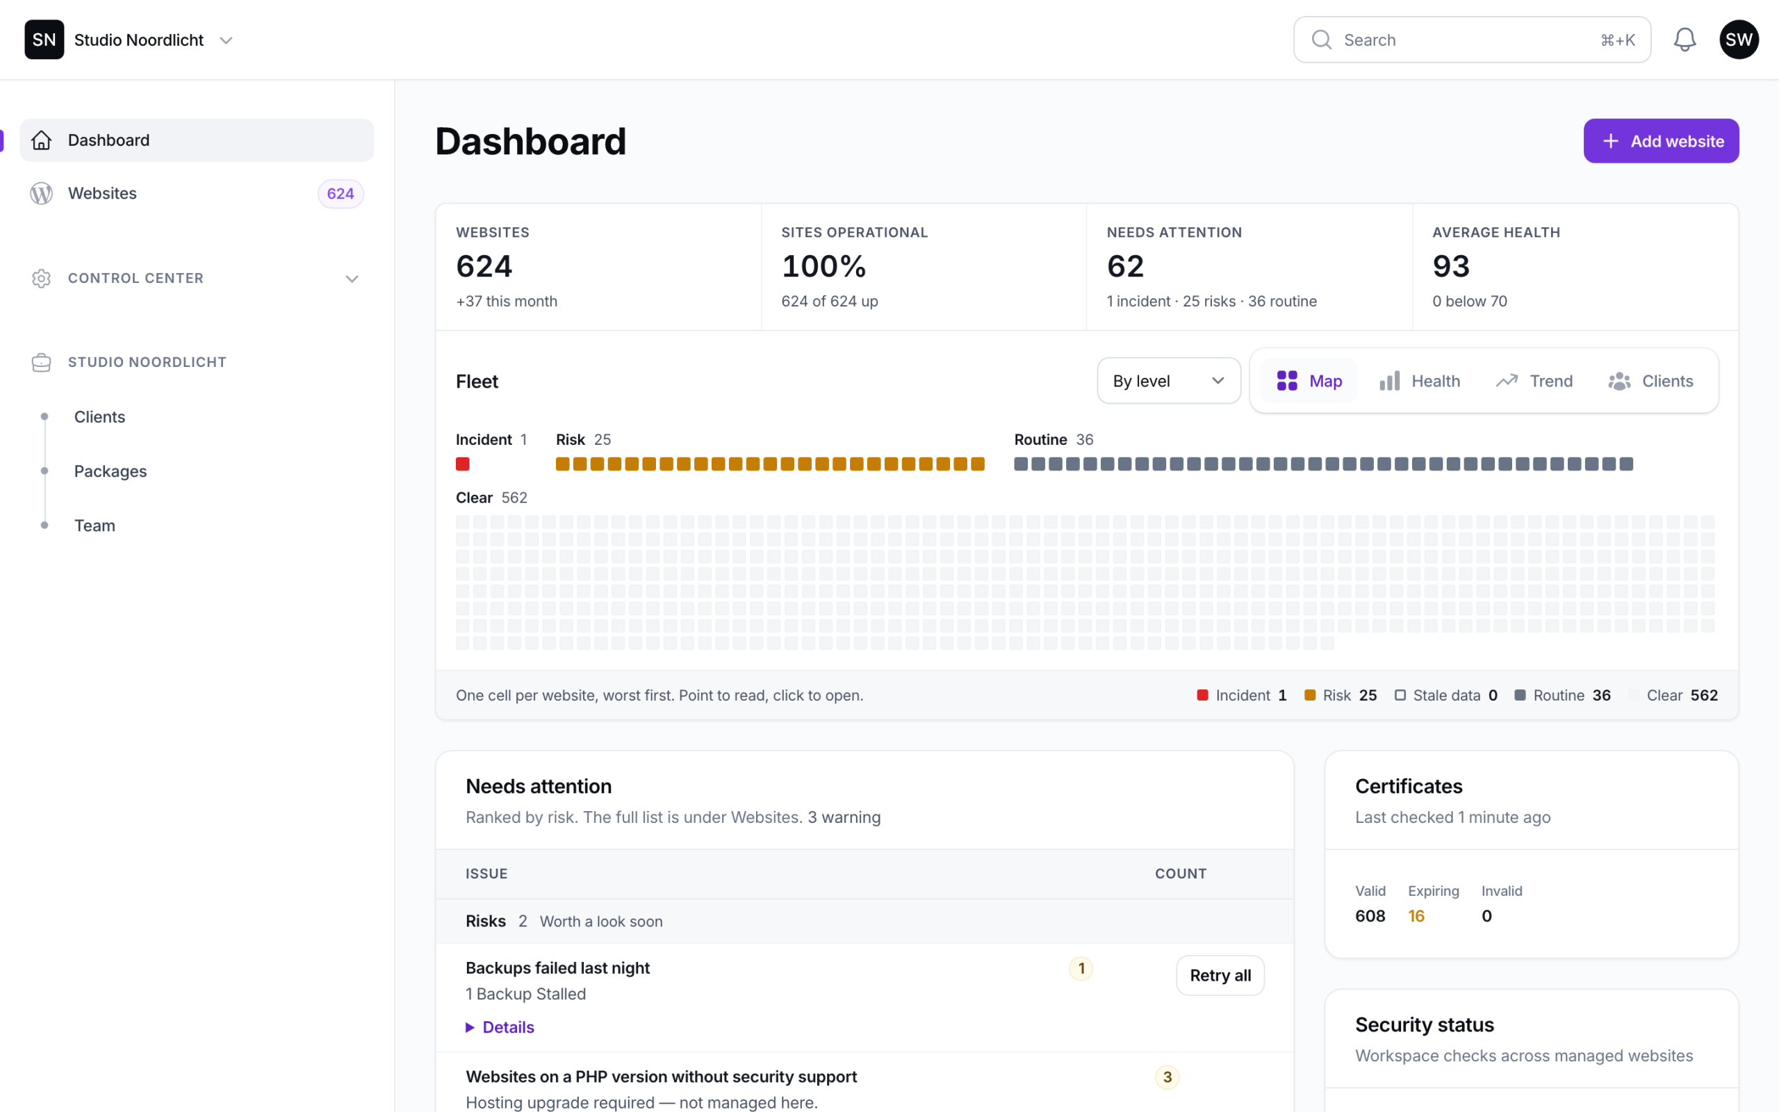Click the SN workspace logo

(44, 40)
